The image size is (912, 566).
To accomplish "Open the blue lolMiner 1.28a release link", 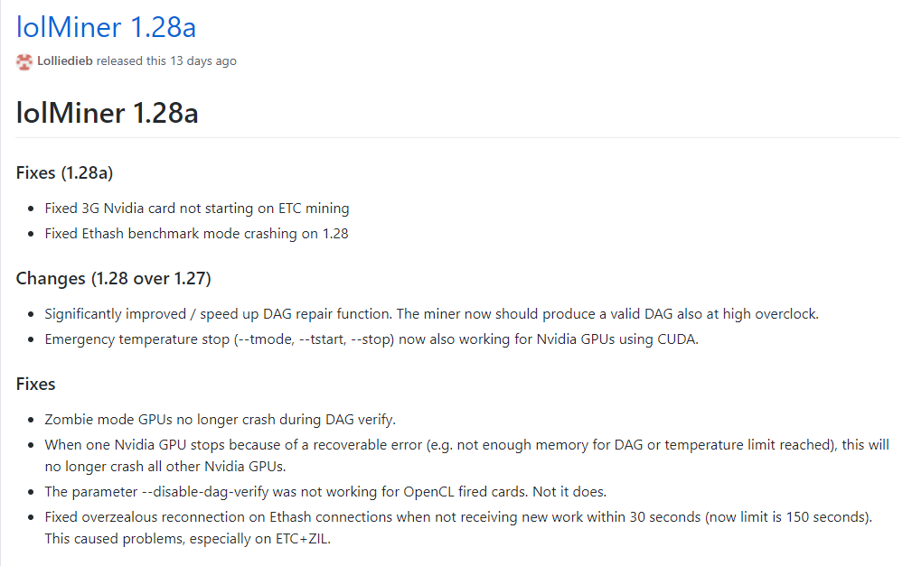I will point(106,27).
